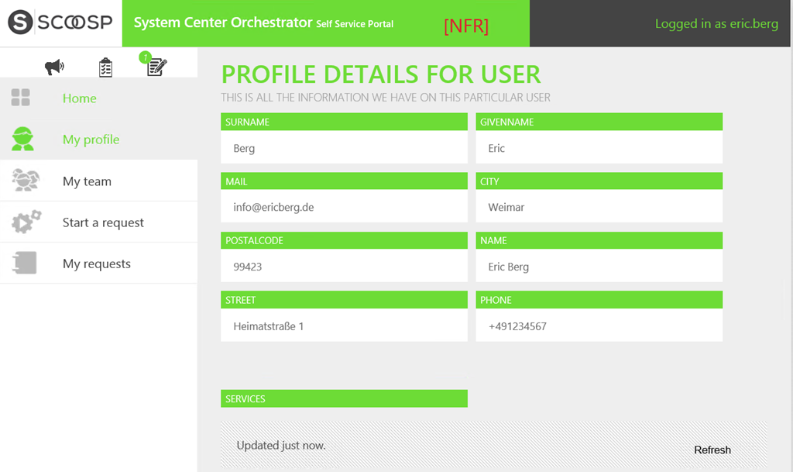Image resolution: width=793 pixels, height=472 pixels.
Task: Click the Logged in as eric.berg link
Action: pos(716,24)
